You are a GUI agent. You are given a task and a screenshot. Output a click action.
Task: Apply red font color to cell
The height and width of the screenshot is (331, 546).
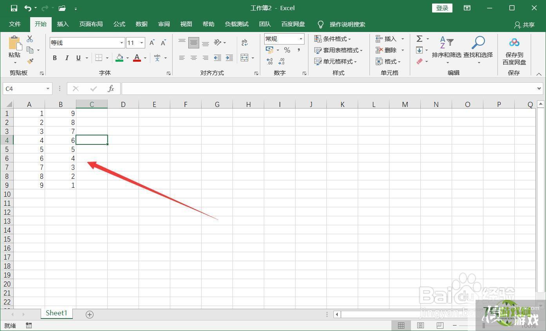coord(137,58)
